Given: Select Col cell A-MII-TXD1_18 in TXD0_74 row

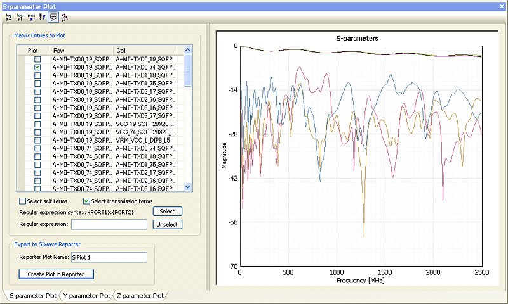Looking at the screenshot, I should (x=146, y=156).
